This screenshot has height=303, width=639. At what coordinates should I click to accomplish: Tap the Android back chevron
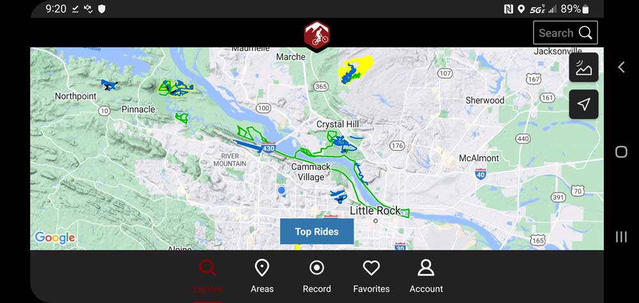click(621, 67)
